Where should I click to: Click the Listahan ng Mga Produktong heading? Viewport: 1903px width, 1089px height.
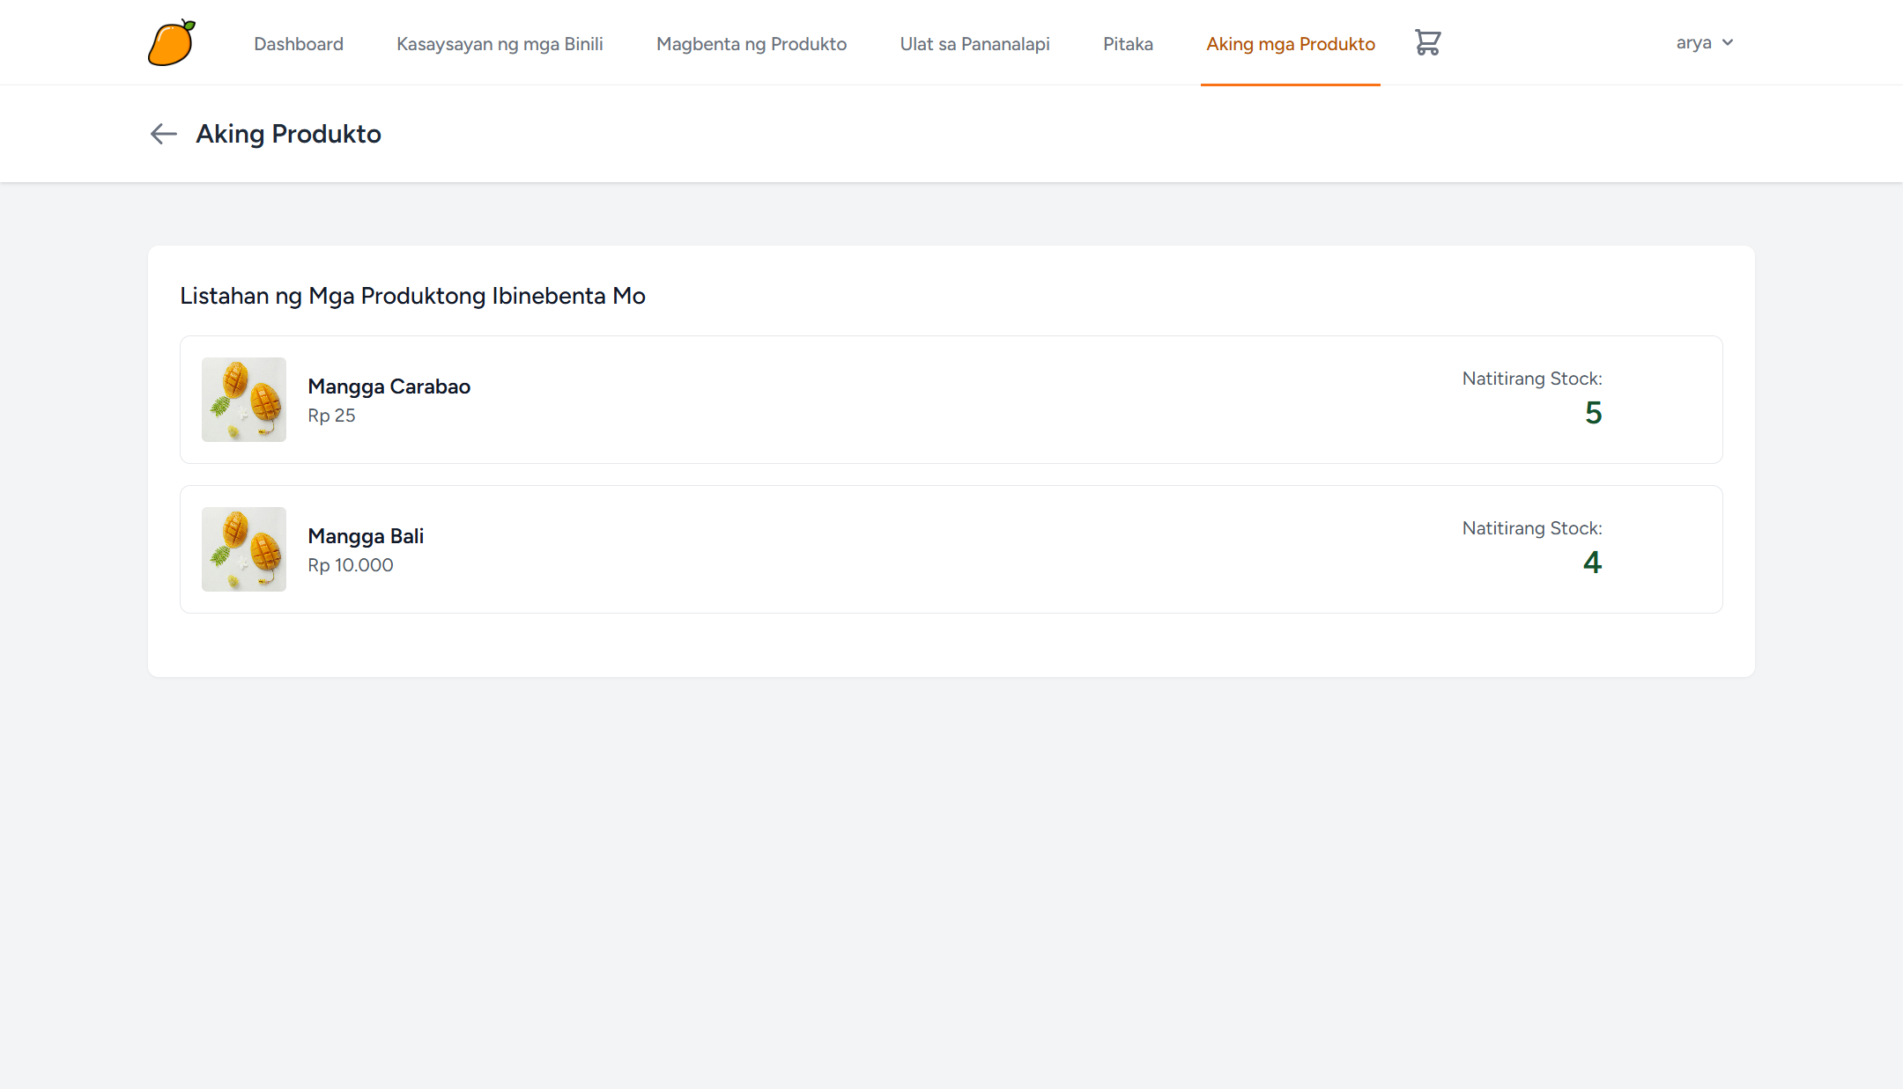412,296
